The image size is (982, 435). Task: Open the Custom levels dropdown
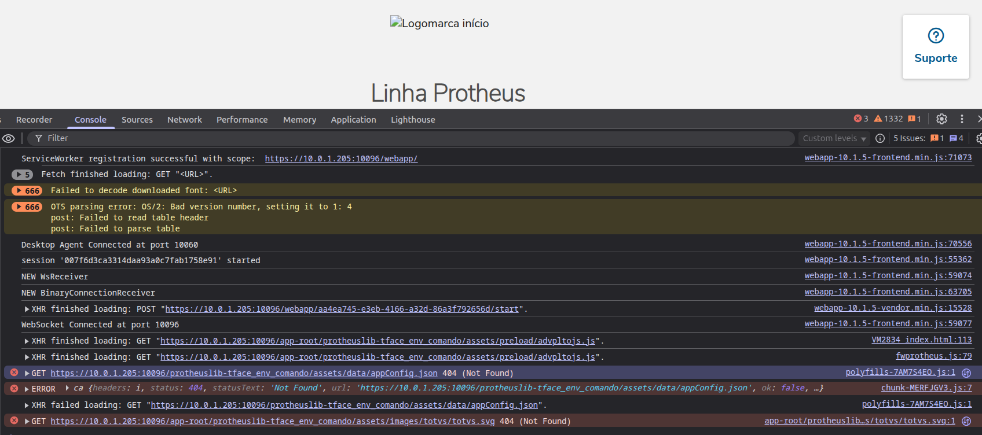coord(834,138)
